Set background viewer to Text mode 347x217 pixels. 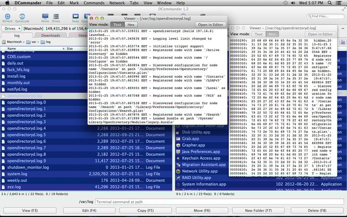(259, 34)
